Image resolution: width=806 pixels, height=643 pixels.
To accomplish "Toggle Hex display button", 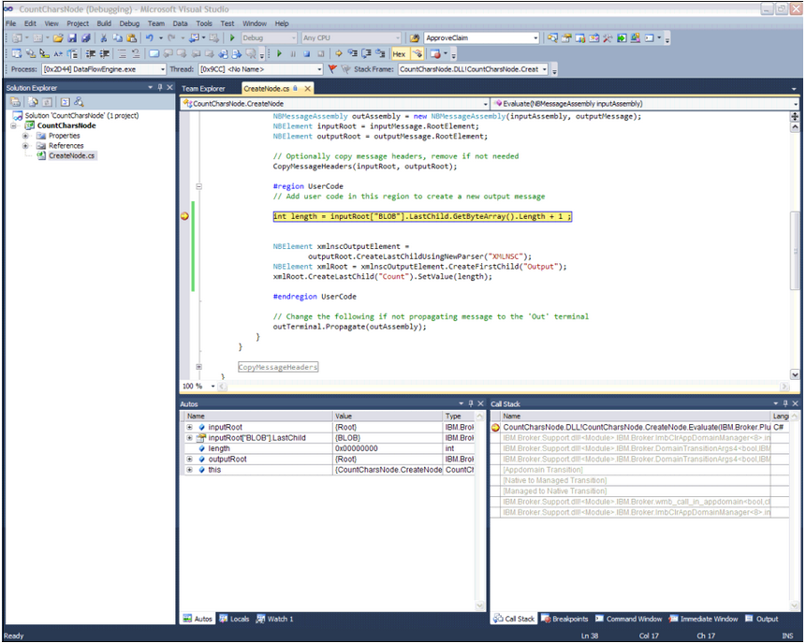I will pos(400,54).
